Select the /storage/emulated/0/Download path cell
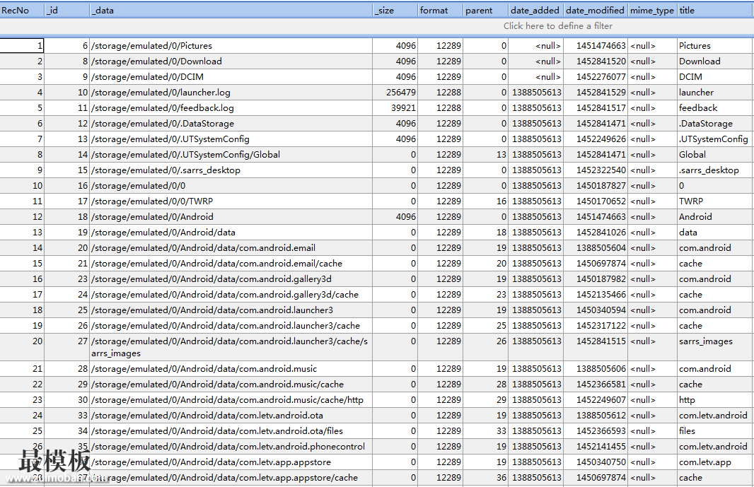The image size is (754, 487). (x=231, y=61)
